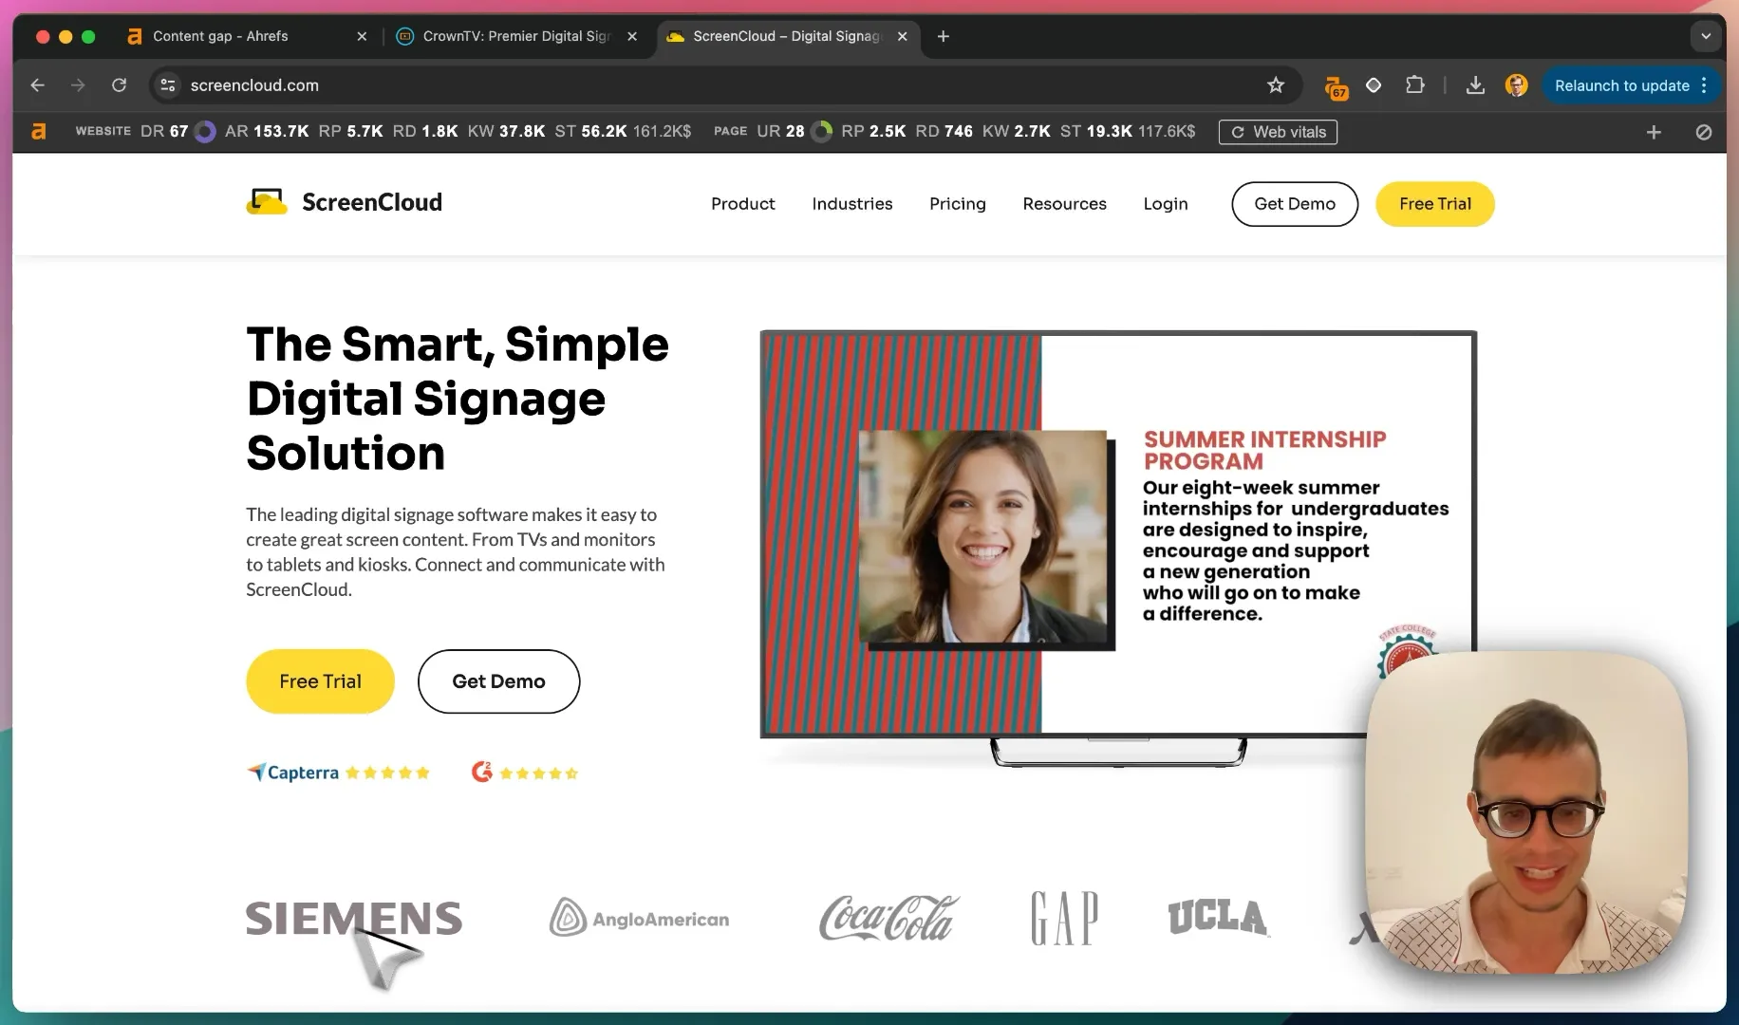Open Chrome menu three-dots next to Relaunch
The height and width of the screenshot is (1025, 1739).
point(1705,85)
